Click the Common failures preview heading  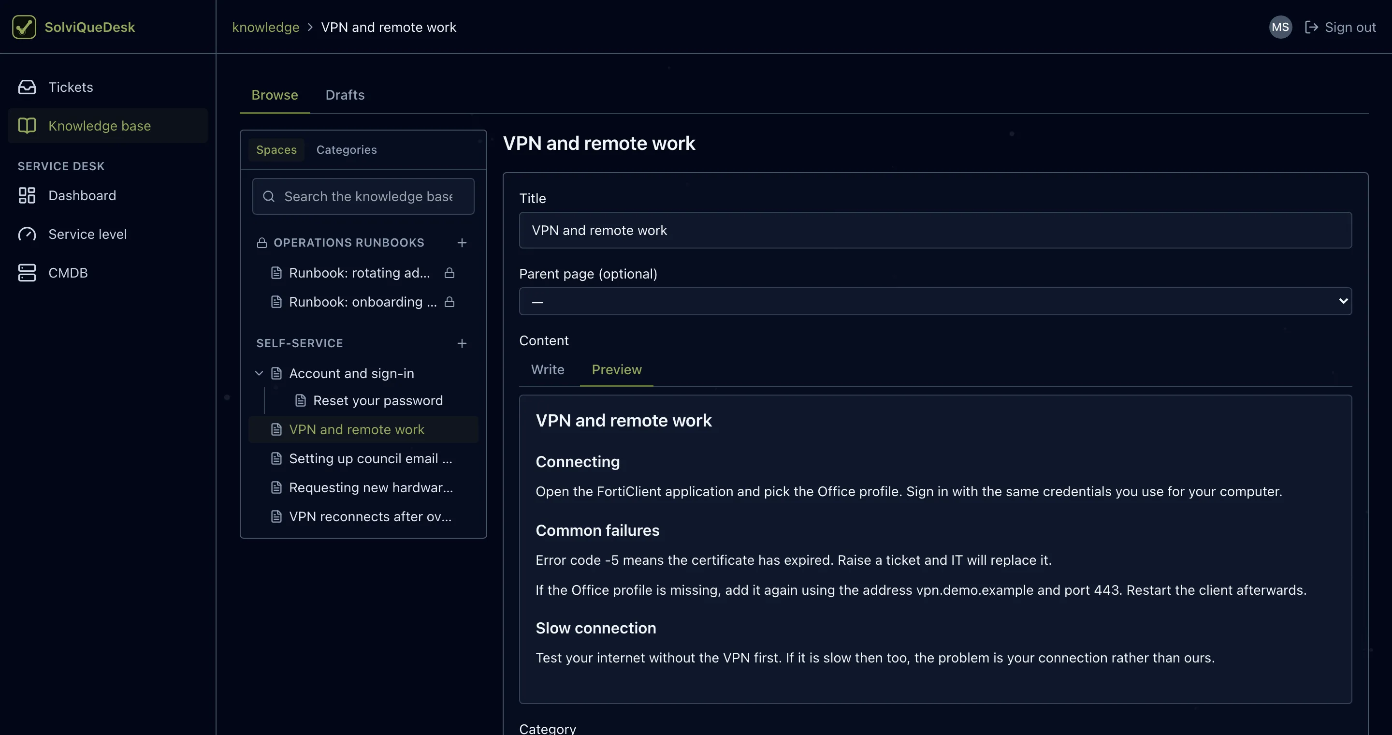point(597,530)
